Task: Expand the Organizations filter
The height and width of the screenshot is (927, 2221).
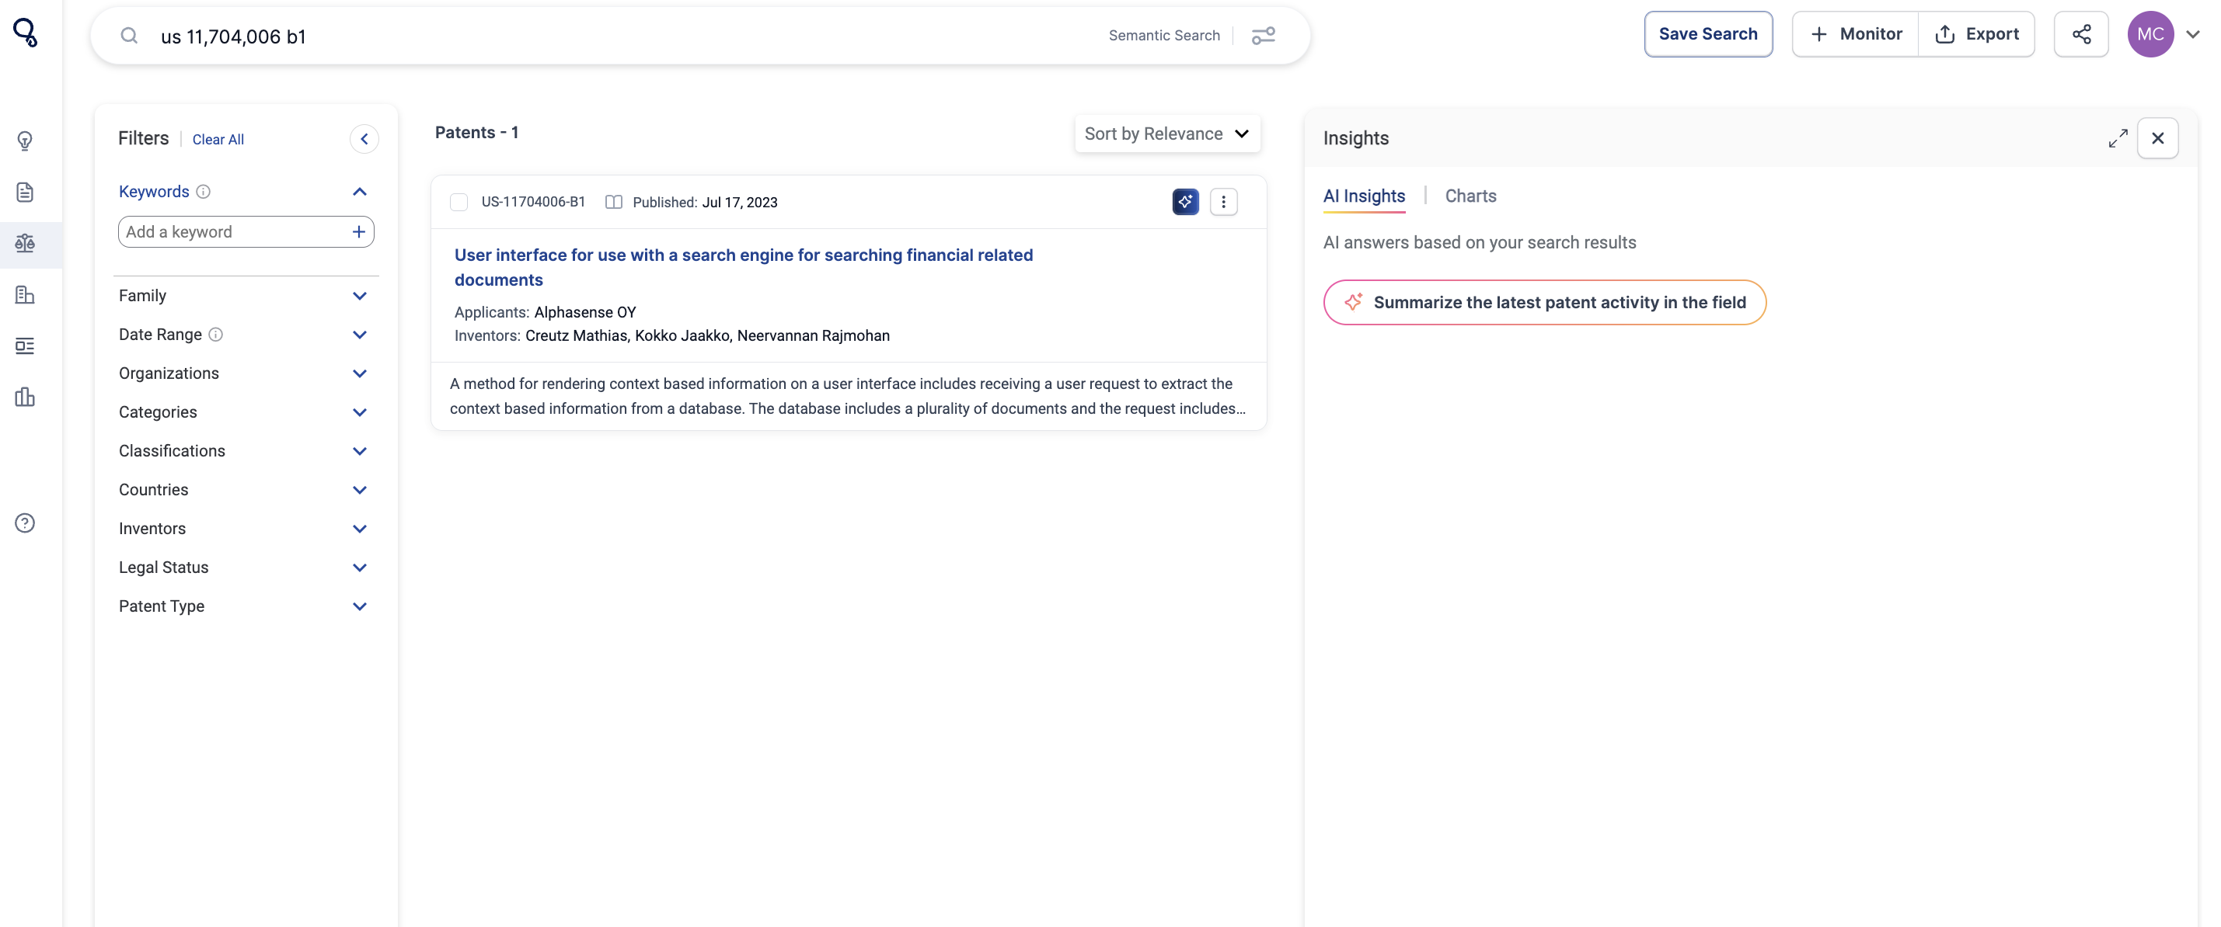Action: pyautogui.click(x=360, y=373)
